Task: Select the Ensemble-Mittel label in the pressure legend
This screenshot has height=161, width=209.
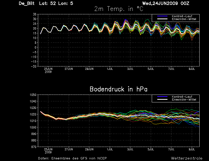Action: pos(184,100)
